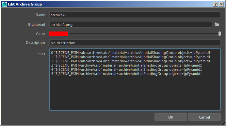Screen dimensions: 226x126
Task: Focus the Name field containing archiveA
Action: 135,15
